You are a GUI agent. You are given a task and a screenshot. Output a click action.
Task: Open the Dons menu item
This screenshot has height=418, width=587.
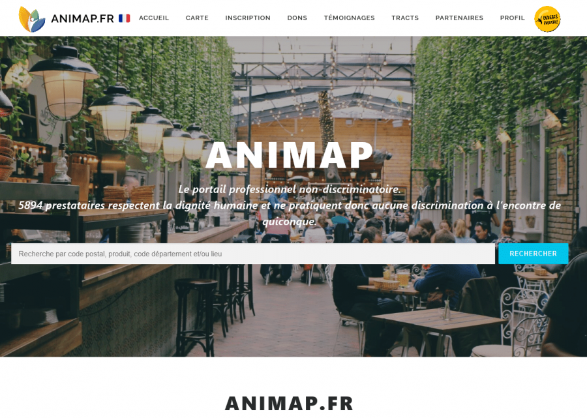297,18
